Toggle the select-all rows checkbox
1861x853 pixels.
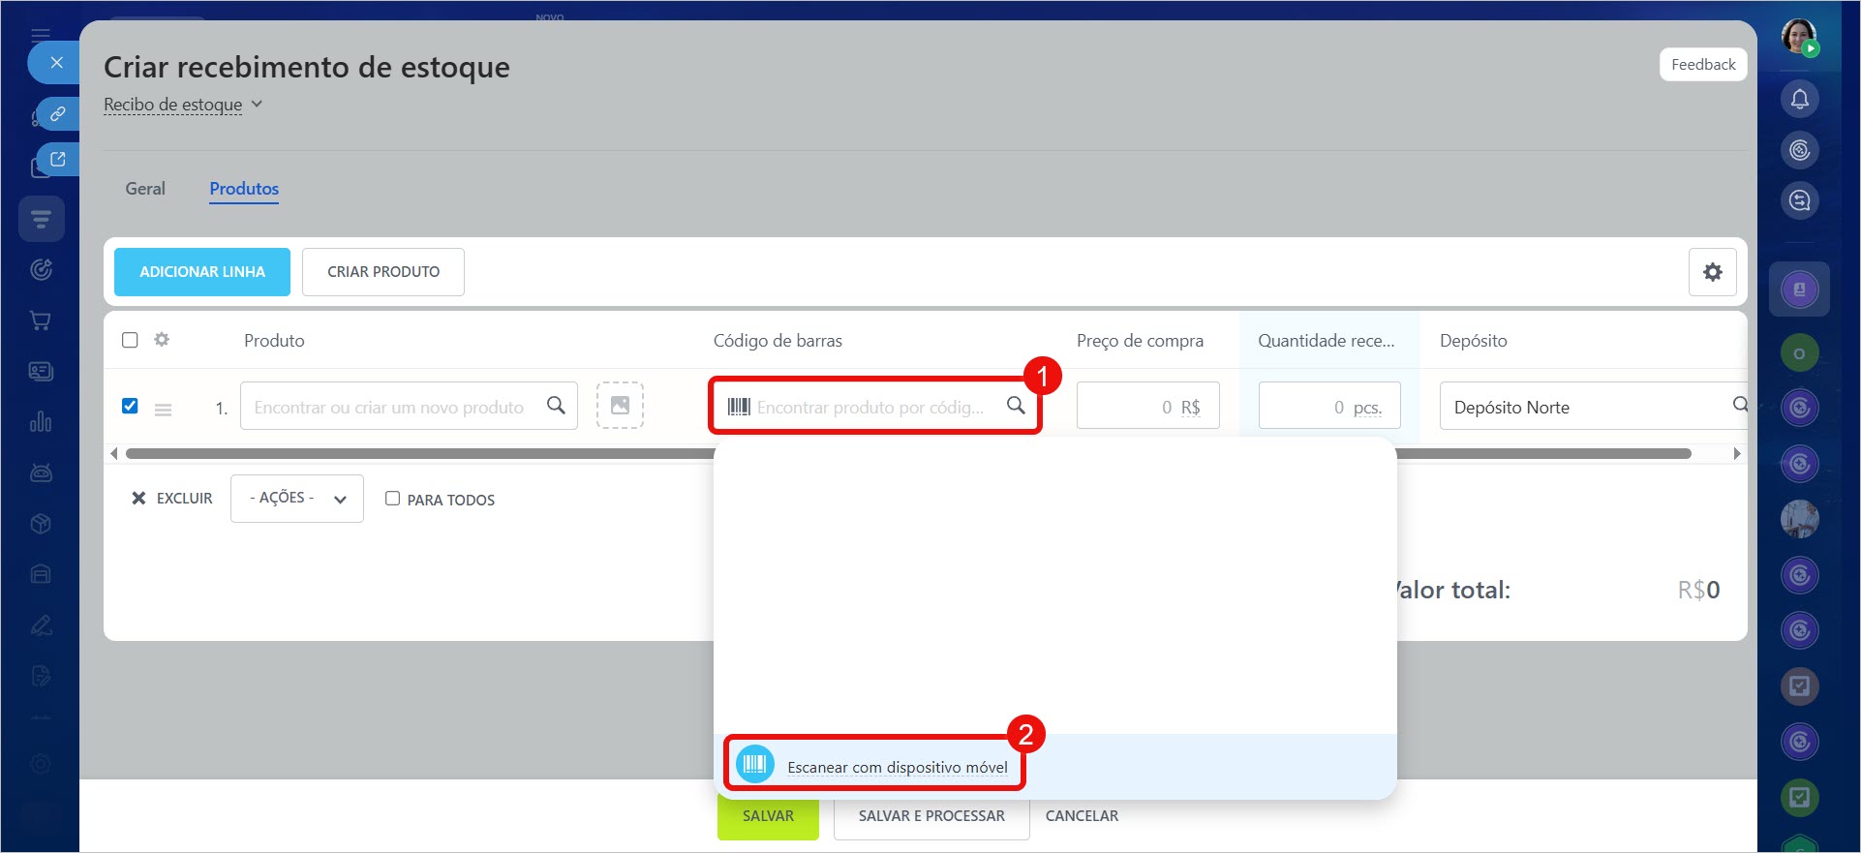130,340
